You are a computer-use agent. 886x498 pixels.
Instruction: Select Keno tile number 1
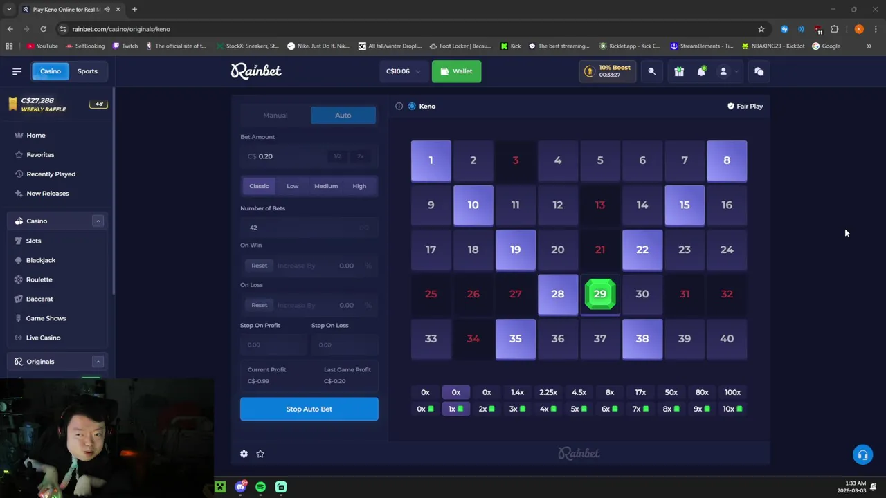tap(431, 160)
